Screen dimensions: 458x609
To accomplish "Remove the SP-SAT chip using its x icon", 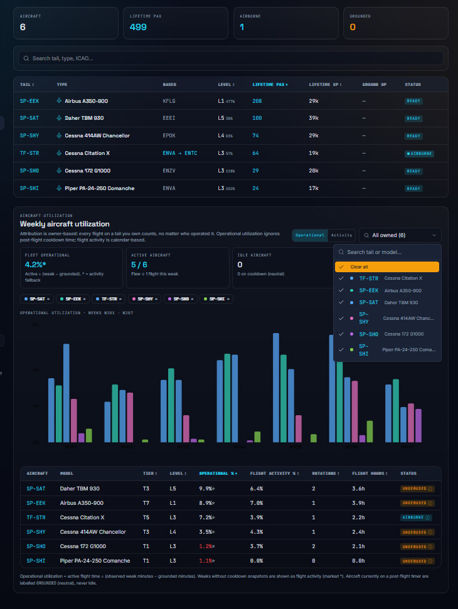I will tap(48, 299).
